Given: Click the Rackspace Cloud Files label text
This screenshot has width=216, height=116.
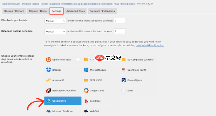Looking at the screenshot, I should (64, 91).
